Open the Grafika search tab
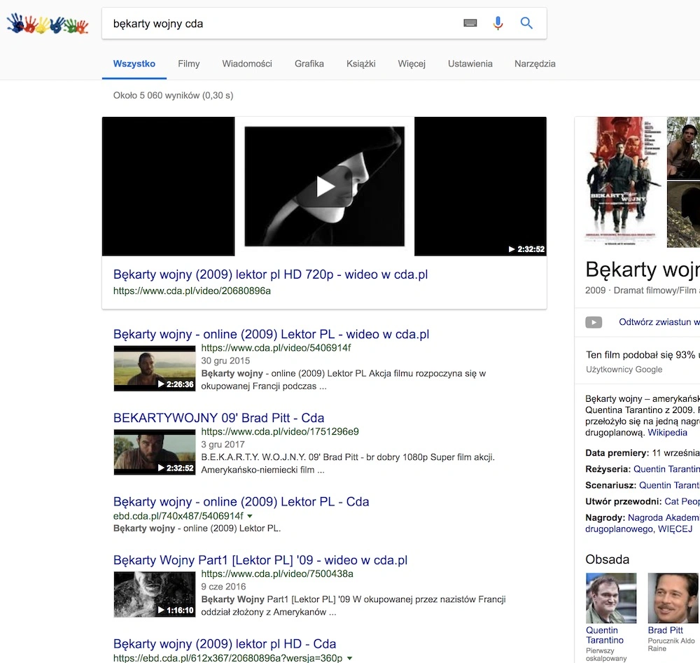 (x=309, y=64)
